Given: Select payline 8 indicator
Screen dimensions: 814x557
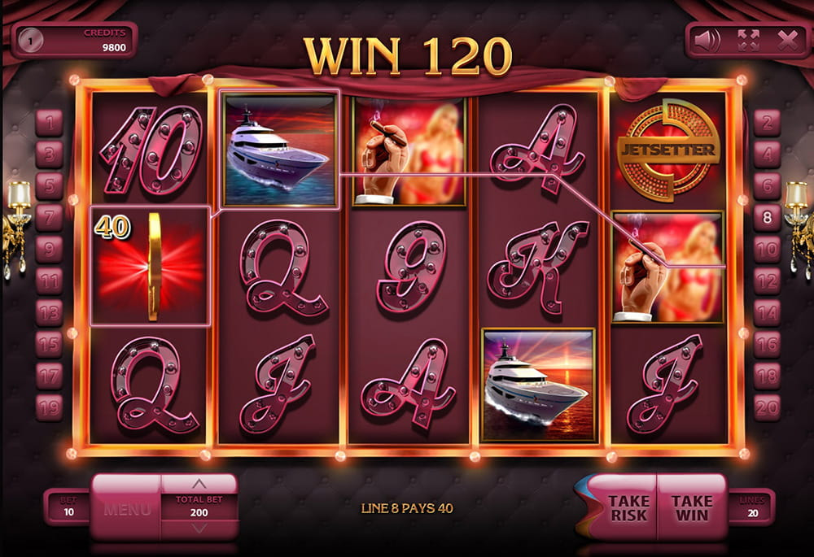Looking at the screenshot, I should 768,218.
